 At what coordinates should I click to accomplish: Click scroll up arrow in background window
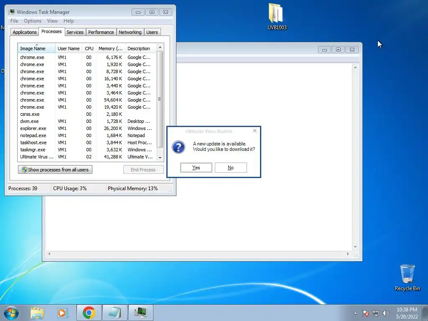click(x=355, y=67)
